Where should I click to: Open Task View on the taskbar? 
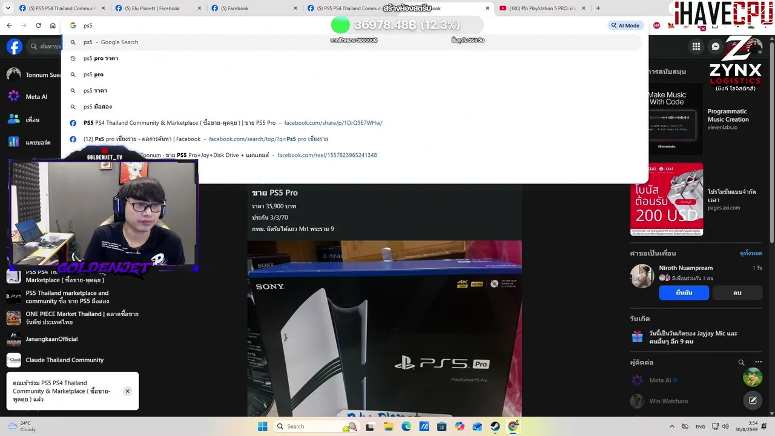pyautogui.click(x=370, y=426)
